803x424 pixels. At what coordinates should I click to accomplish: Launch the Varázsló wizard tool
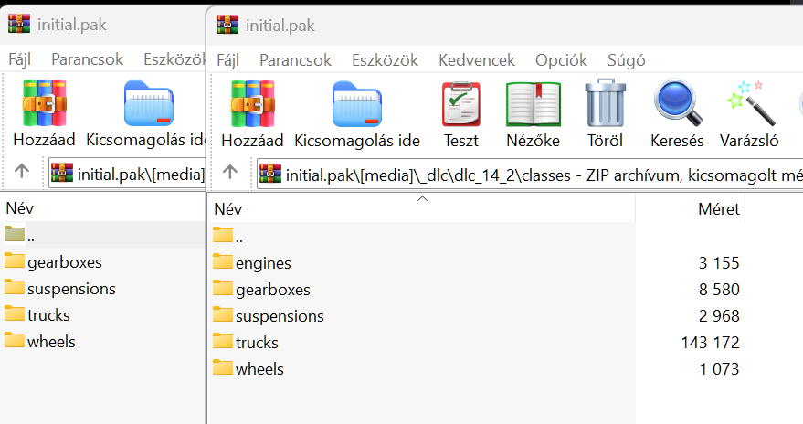tap(751, 114)
